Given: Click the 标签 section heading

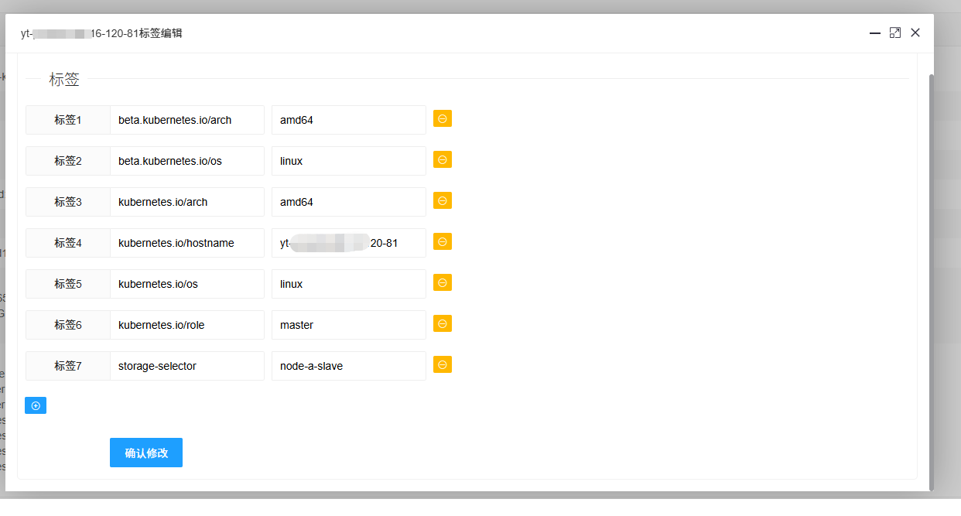Looking at the screenshot, I should click(x=64, y=79).
